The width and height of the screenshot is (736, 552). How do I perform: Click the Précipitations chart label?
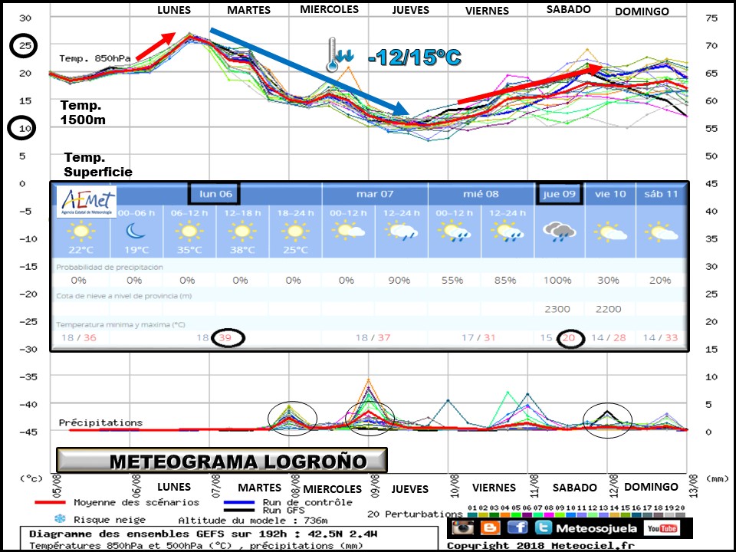(x=100, y=422)
